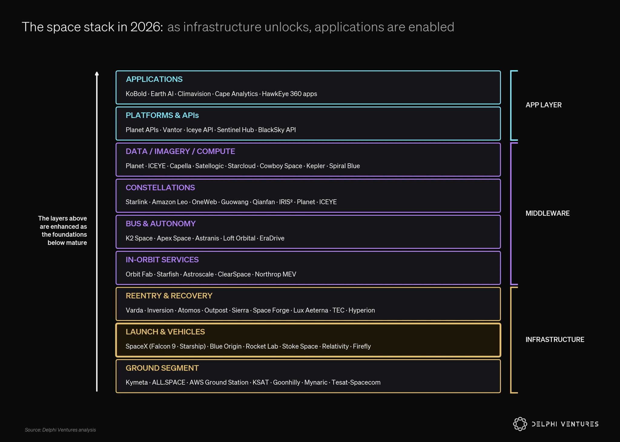Click the 'DATA / IMAGERY / COMPUTE' heading
The height and width of the screenshot is (442, 620).
tap(180, 151)
